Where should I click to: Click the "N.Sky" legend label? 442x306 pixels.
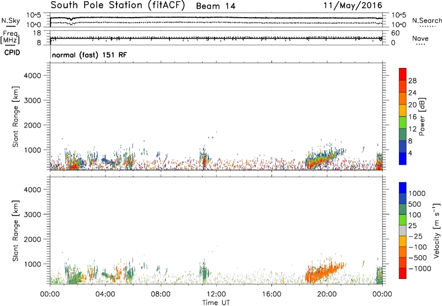tap(10, 21)
